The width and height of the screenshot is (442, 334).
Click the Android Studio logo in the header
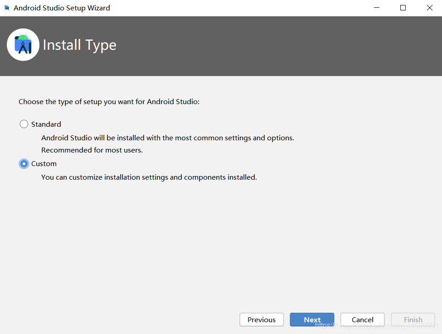pos(23,45)
